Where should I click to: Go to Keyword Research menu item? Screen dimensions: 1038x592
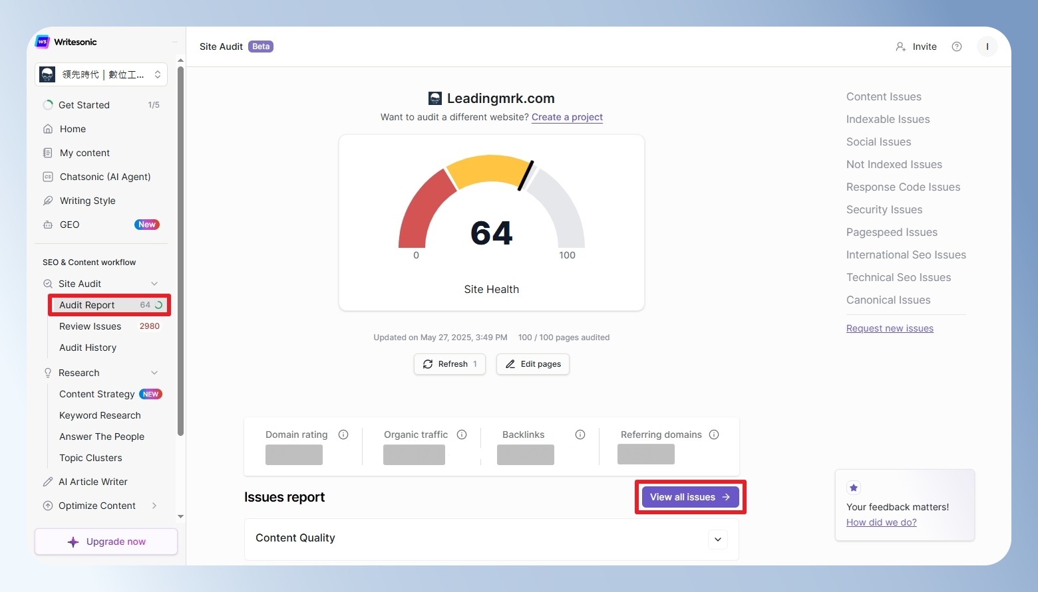click(100, 415)
